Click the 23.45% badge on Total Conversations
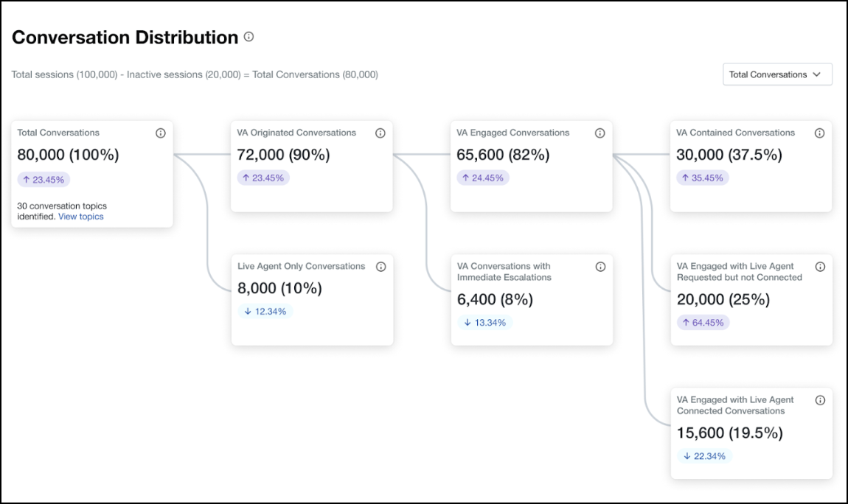848x504 pixels. [44, 179]
